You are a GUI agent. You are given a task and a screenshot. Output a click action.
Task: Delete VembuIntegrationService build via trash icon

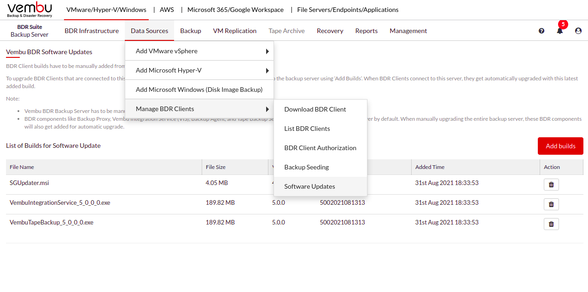[551, 204]
